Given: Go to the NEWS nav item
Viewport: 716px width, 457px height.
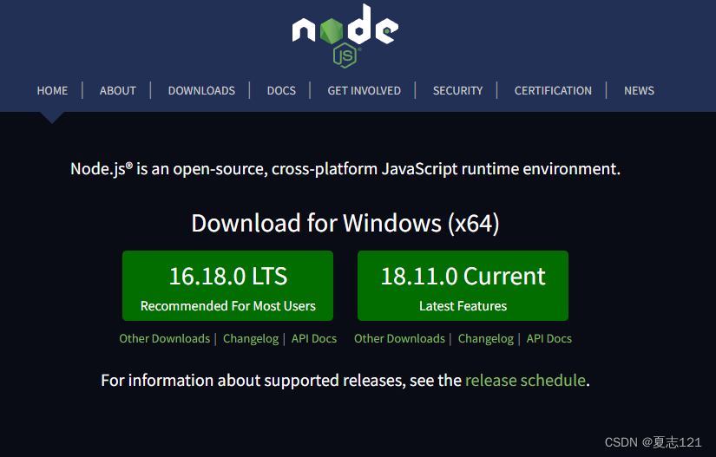Looking at the screenshot, I should coord(639,91).
